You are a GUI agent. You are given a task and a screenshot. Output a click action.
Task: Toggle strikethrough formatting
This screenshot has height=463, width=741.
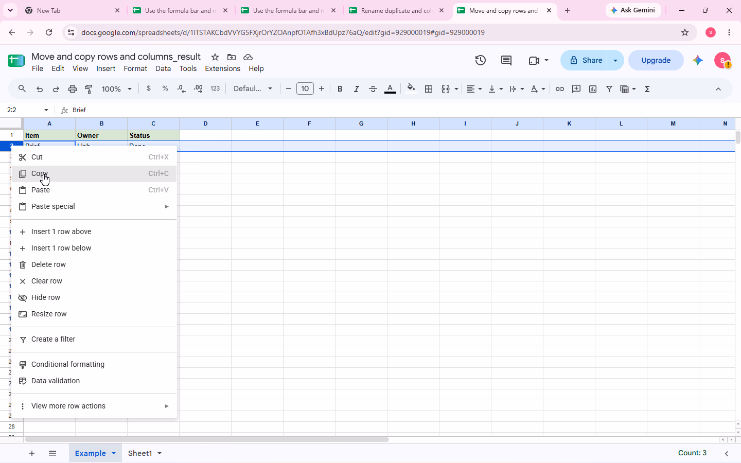tap(373, 89)
